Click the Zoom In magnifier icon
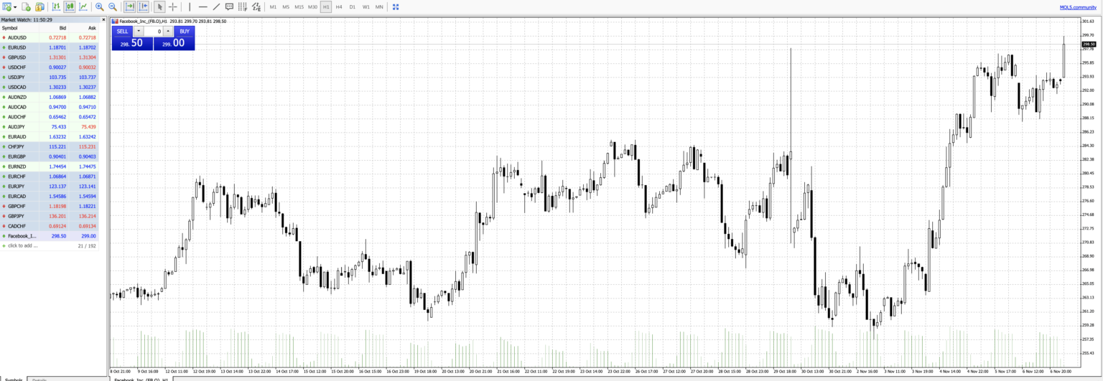 99,6
